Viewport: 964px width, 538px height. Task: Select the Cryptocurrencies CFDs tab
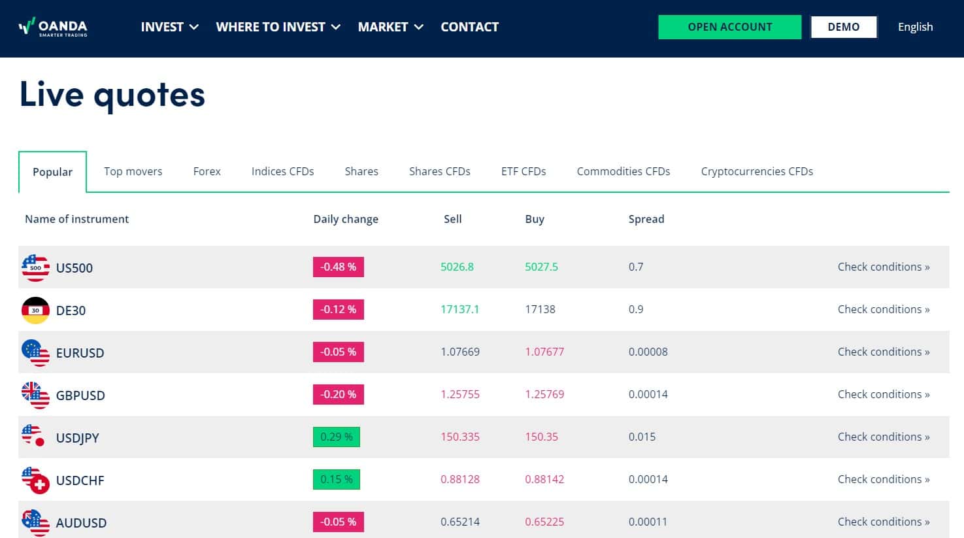click(757, 171)
